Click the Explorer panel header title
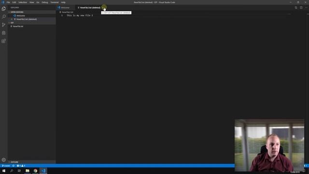Viewport: 309px width, 174px height. pos(15,8)
